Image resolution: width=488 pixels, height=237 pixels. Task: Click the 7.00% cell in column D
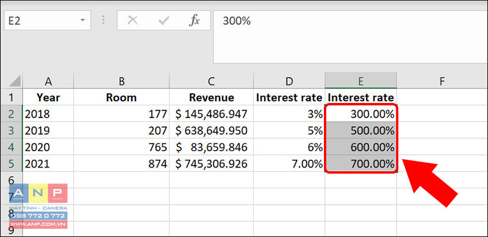pos(289,164)
